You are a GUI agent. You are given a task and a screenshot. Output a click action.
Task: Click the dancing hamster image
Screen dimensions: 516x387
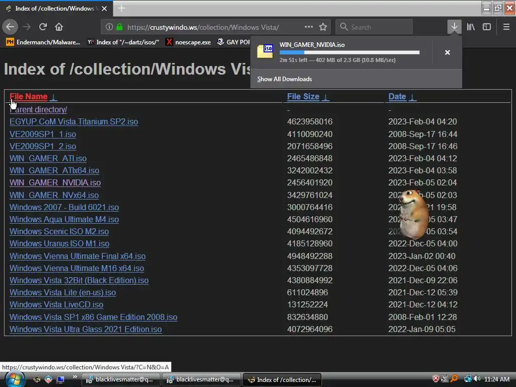coord(413,214)
